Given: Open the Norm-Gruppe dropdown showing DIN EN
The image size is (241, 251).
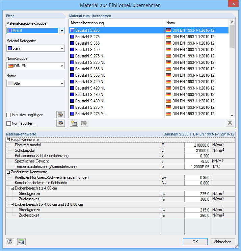Looking at the screenshot, I should pos(35,66).
